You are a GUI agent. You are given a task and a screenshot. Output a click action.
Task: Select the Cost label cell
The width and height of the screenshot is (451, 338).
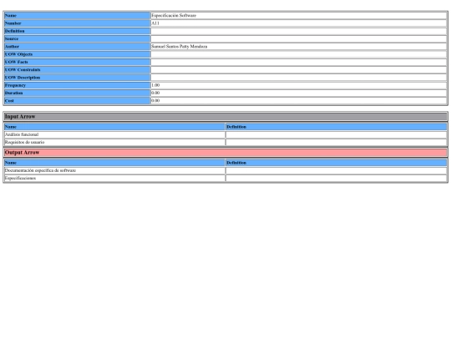pos(78,101)
